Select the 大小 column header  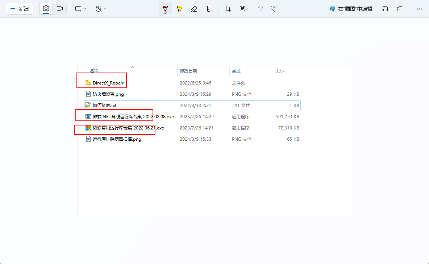[279, 71]
